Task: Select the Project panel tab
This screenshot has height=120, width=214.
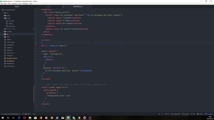Action: pyautogui.click(x=17, y=7)
